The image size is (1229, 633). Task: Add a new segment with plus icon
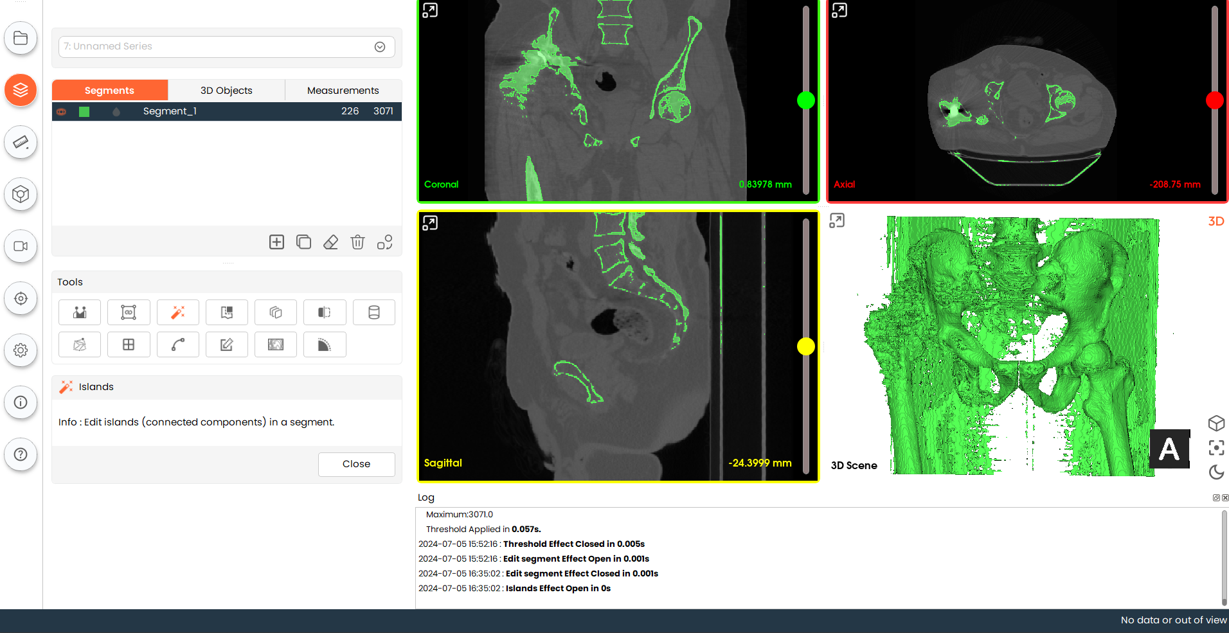click(276, 242)
